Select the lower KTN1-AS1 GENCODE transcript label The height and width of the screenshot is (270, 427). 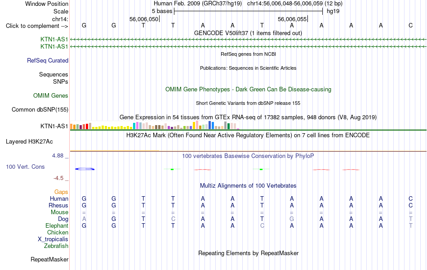click(54, 47)
